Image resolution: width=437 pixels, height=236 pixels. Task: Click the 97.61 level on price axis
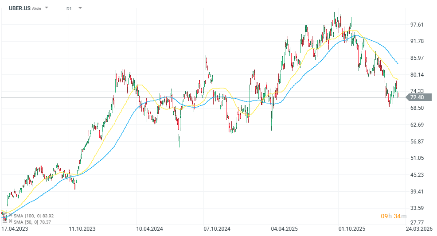(x=417, y=25)
